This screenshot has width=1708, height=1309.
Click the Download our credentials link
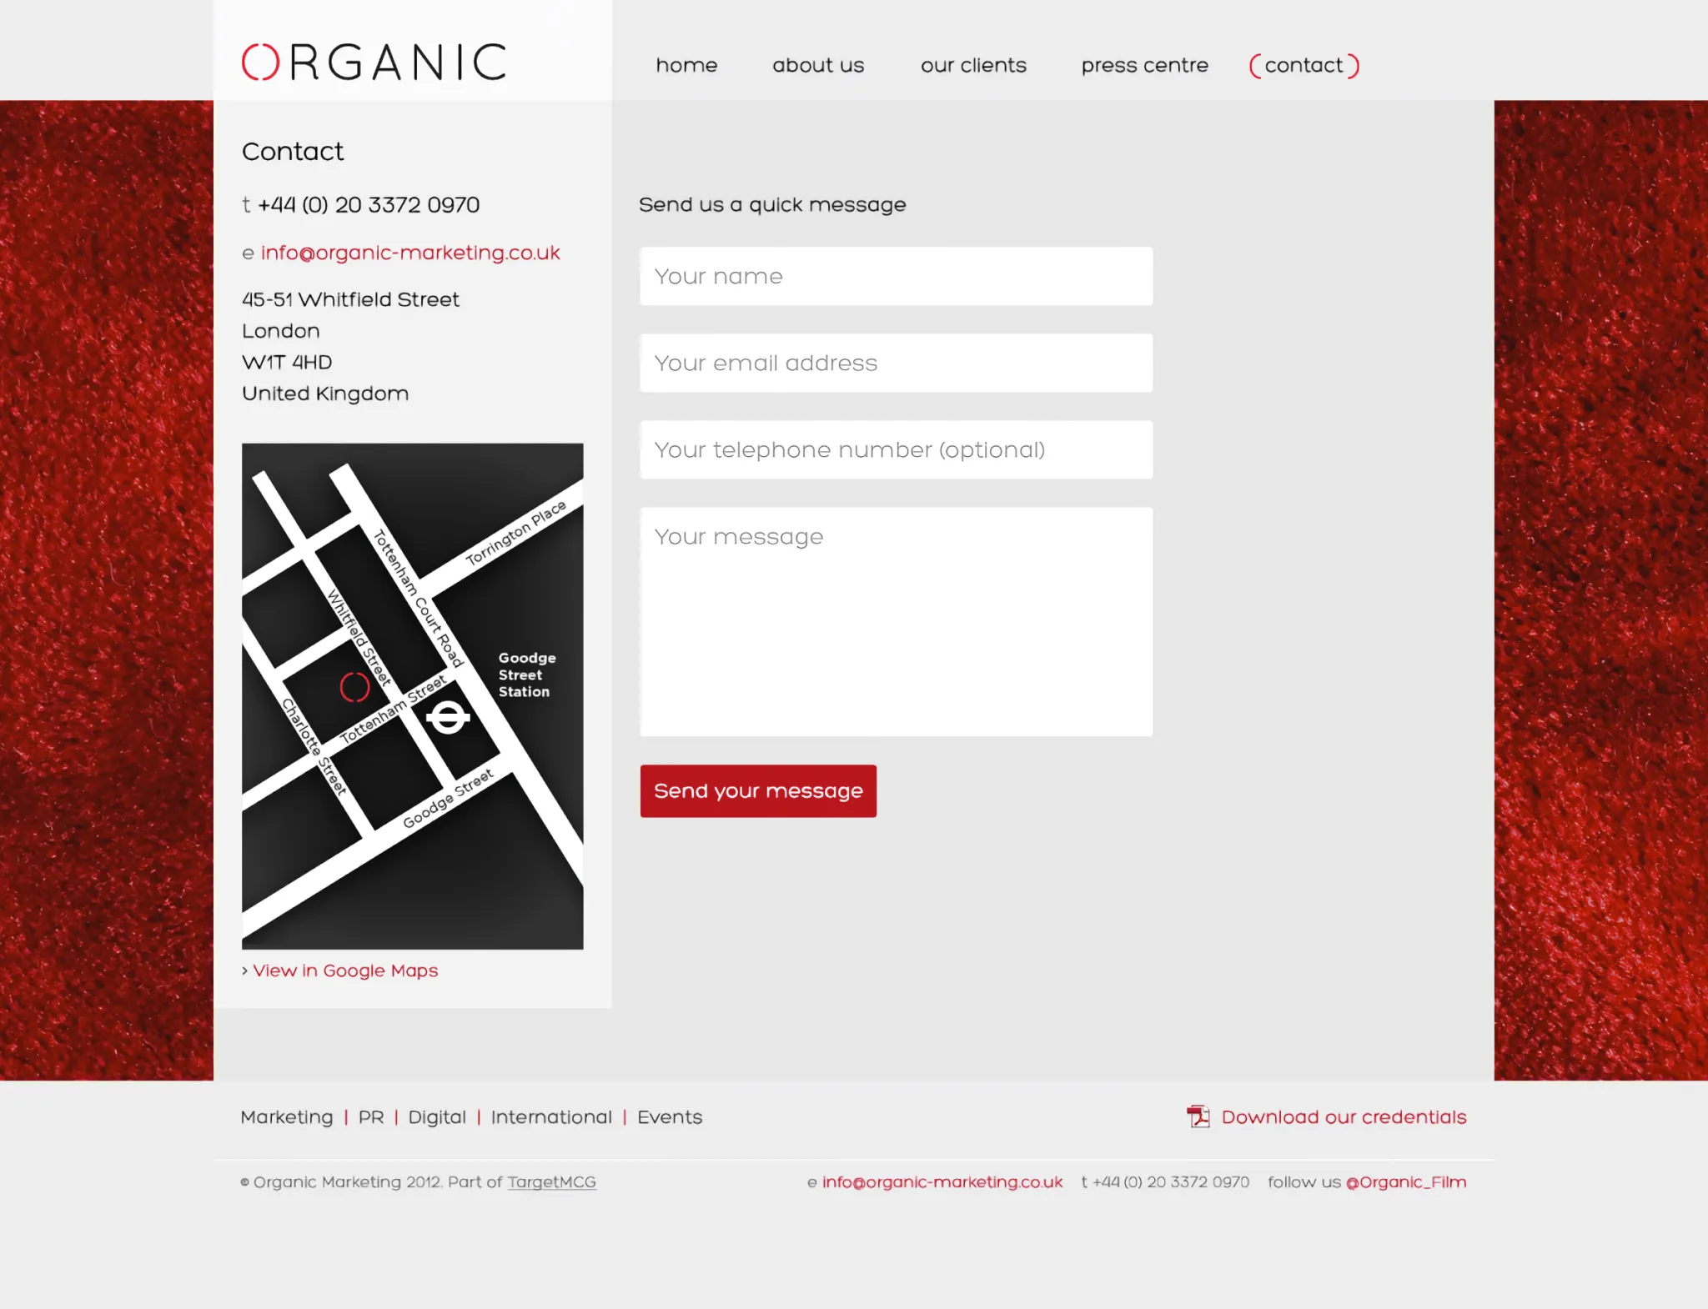[x=1344, y=1117]
